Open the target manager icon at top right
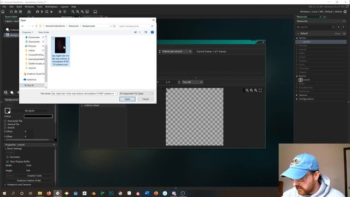 coord(345,11)
